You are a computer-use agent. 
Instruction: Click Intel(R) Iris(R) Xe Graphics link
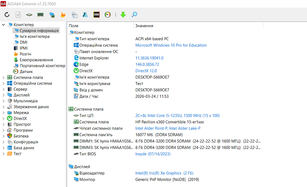pos(164,173)
